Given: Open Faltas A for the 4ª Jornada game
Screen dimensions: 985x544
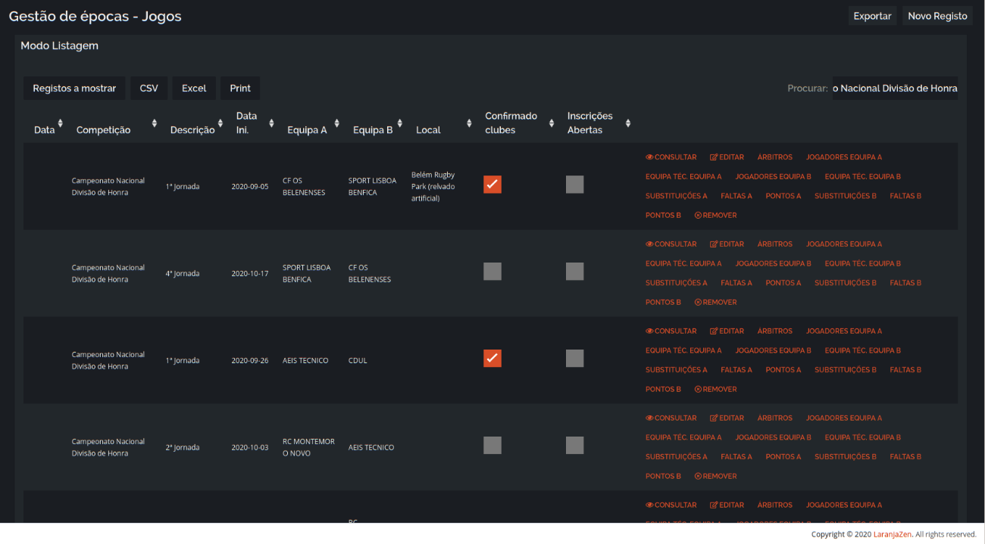Looking at the screenshot, I should coord(736,283).
